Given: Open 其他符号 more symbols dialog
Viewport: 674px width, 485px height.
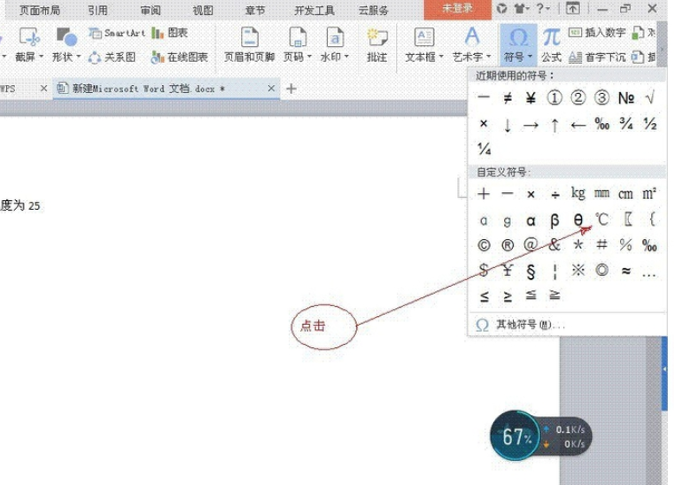Looking at the screenshot, I should pos(520,325).
